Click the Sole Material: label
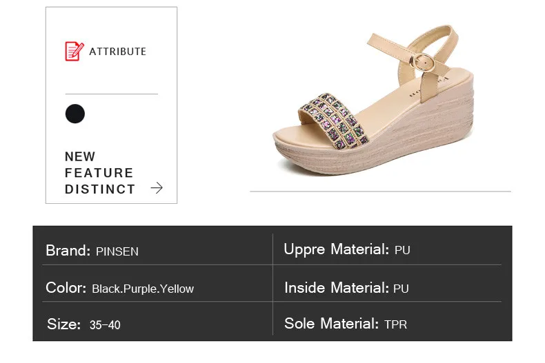The image size is (545, 363). click(x=332, y=323)
